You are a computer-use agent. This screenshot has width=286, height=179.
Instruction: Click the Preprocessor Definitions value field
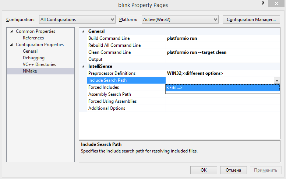223,73
